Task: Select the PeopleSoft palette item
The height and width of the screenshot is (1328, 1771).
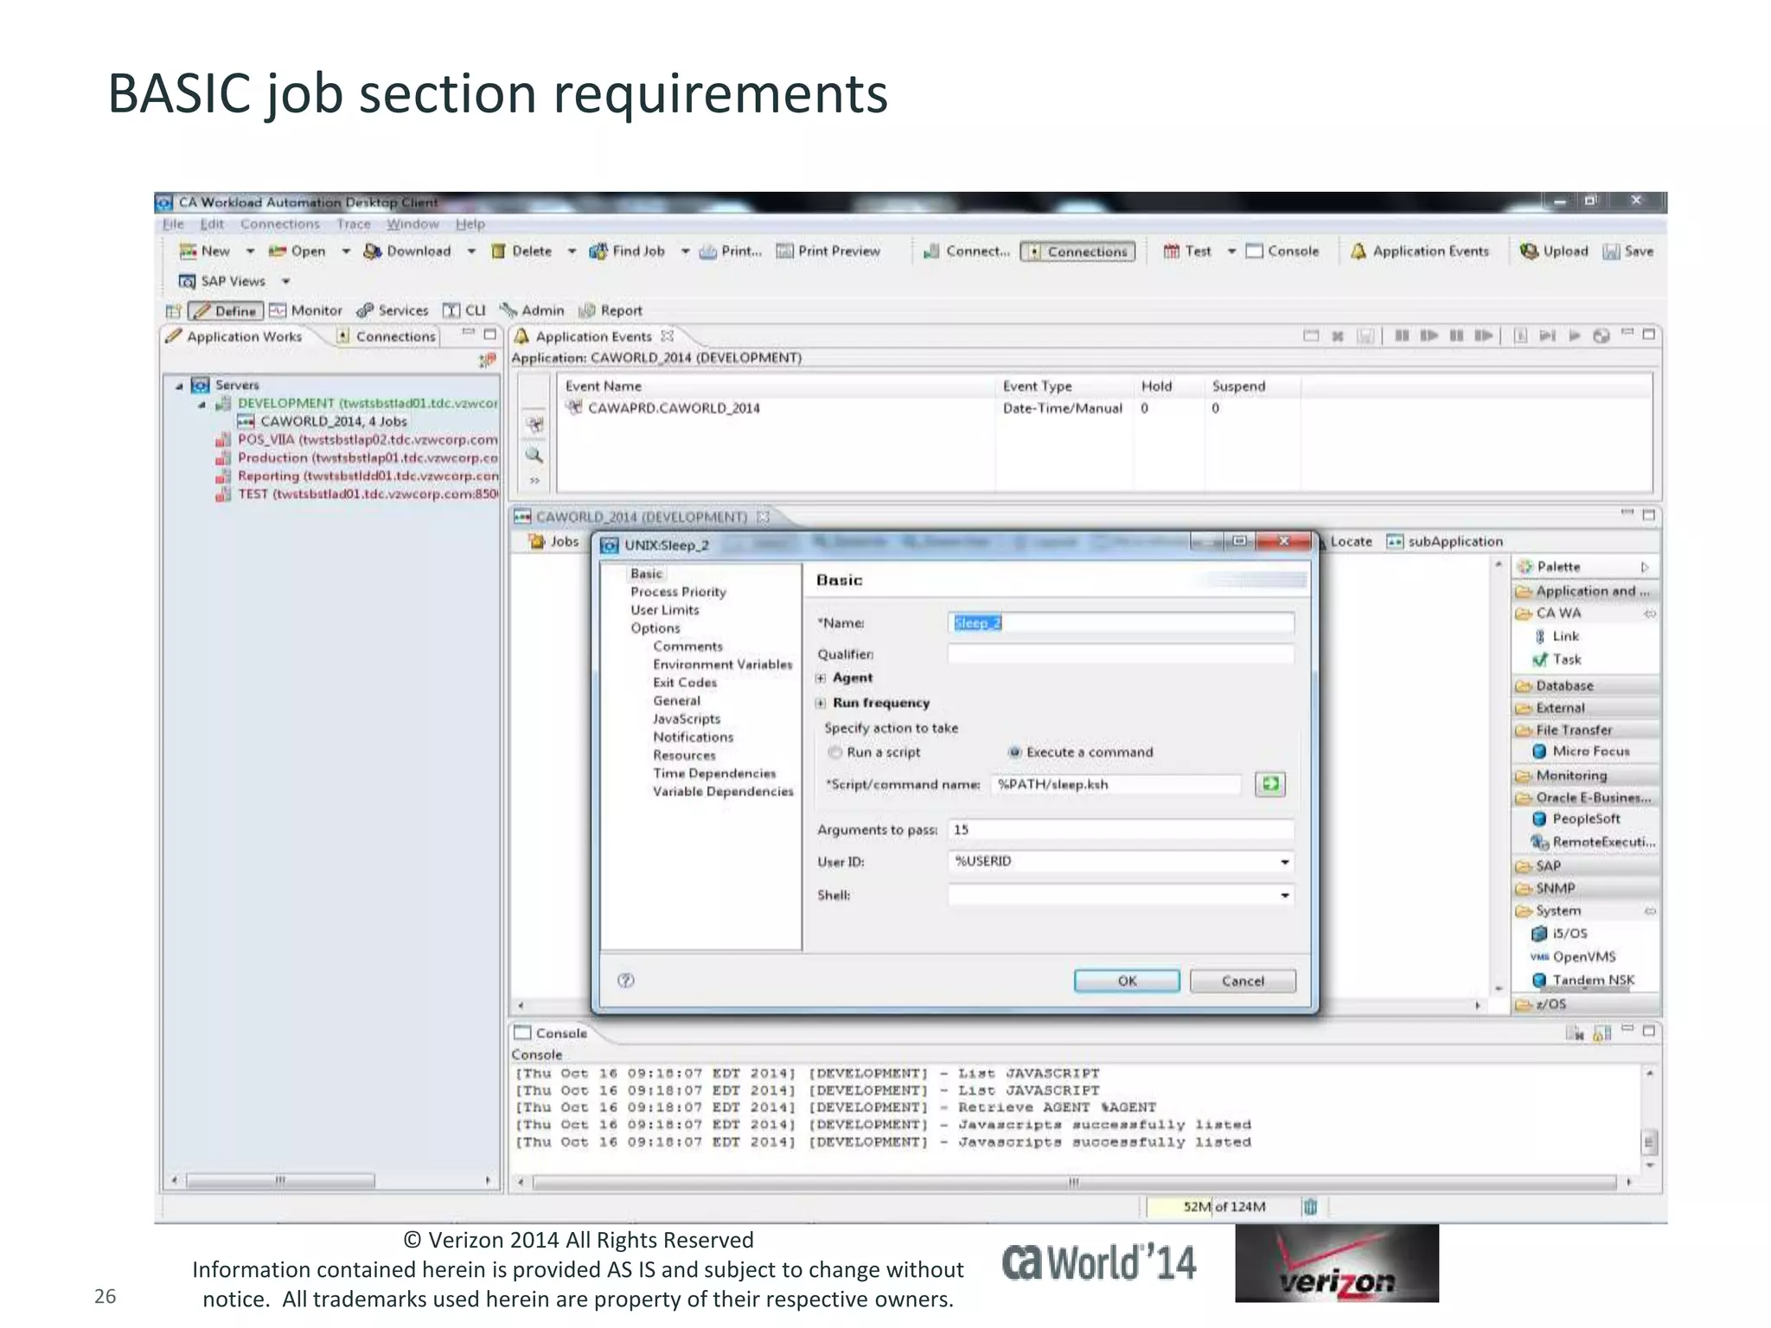Action: click(x=1576, y=819)
